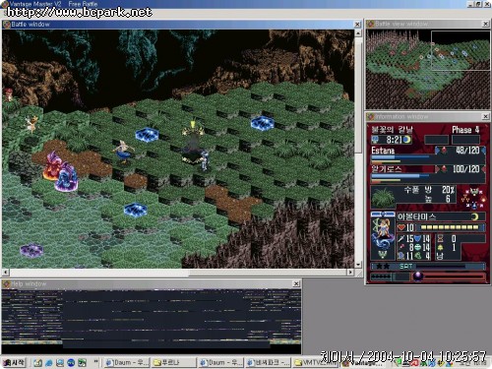Select the armored knight beside the golem
Image resolution: width=492 pixels, height=369 pixels.
(x=204, y=160)
